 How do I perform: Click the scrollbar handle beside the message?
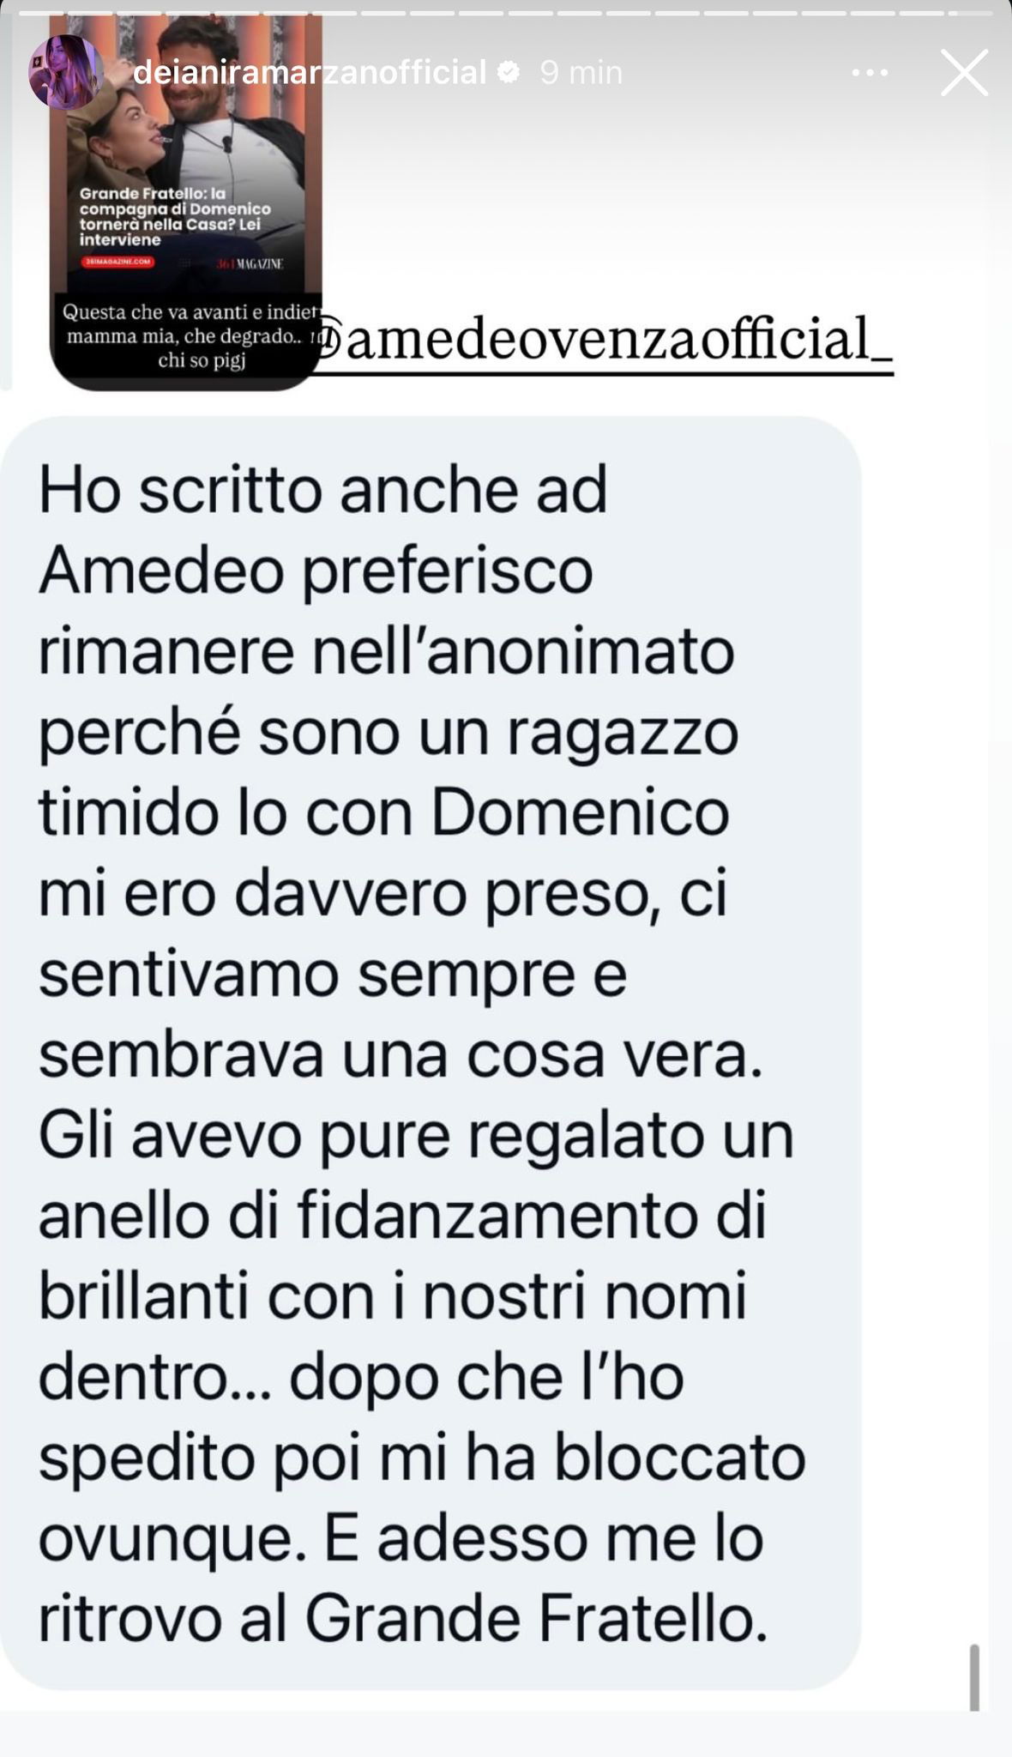(973, 1677)
